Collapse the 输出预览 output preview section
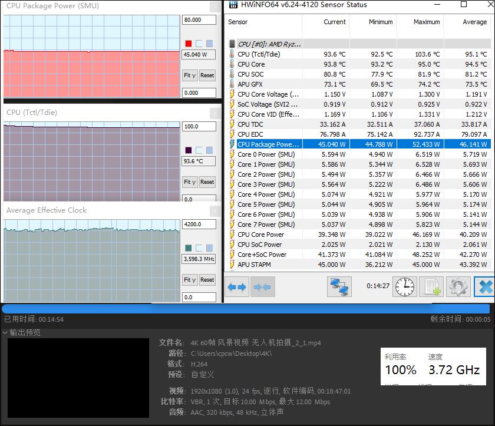 [x=5, y=333]
